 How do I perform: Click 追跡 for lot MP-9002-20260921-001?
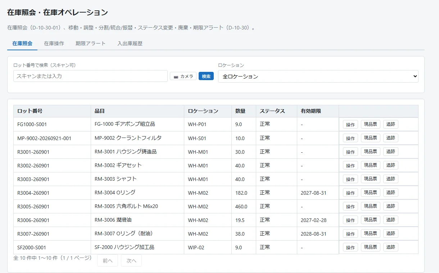391,138
